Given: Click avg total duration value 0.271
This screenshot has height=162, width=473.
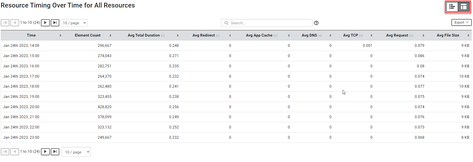Looking at the screenshot, I should [x=174, y=56].
